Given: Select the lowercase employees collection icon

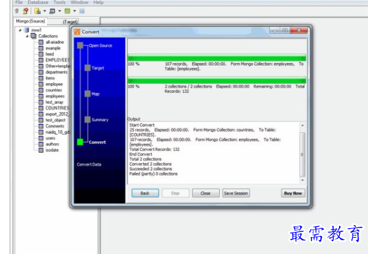Looking at the screenshot, I should coord(41,96).
